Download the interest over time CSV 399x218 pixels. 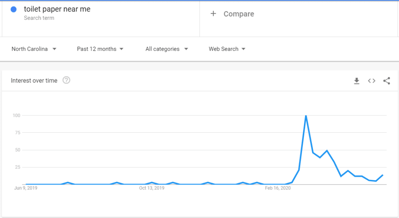357,81
